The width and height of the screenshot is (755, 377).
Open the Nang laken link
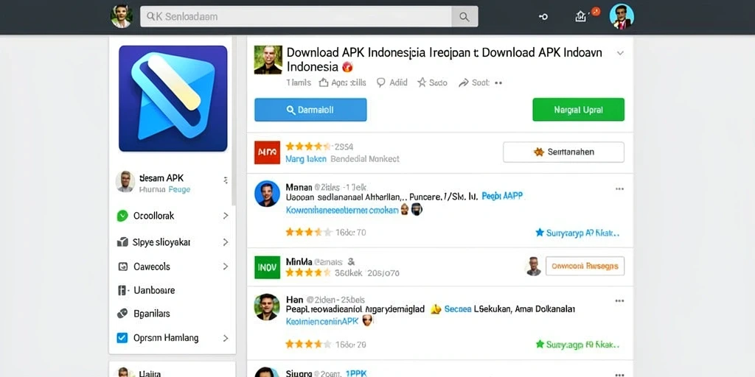coord(306,159)
